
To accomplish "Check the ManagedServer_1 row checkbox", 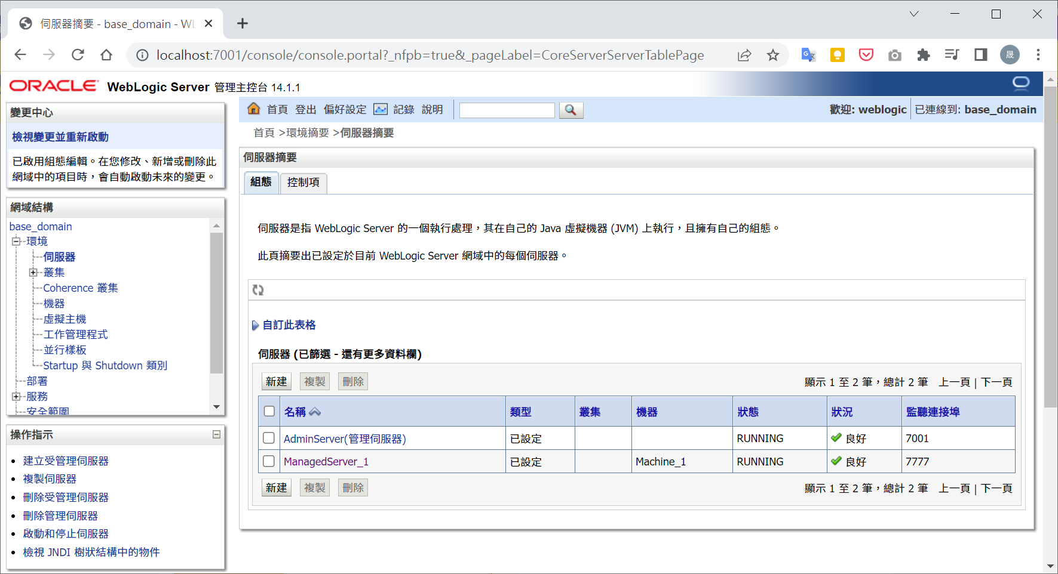I will pyautogui.click(x=269, y=461).
